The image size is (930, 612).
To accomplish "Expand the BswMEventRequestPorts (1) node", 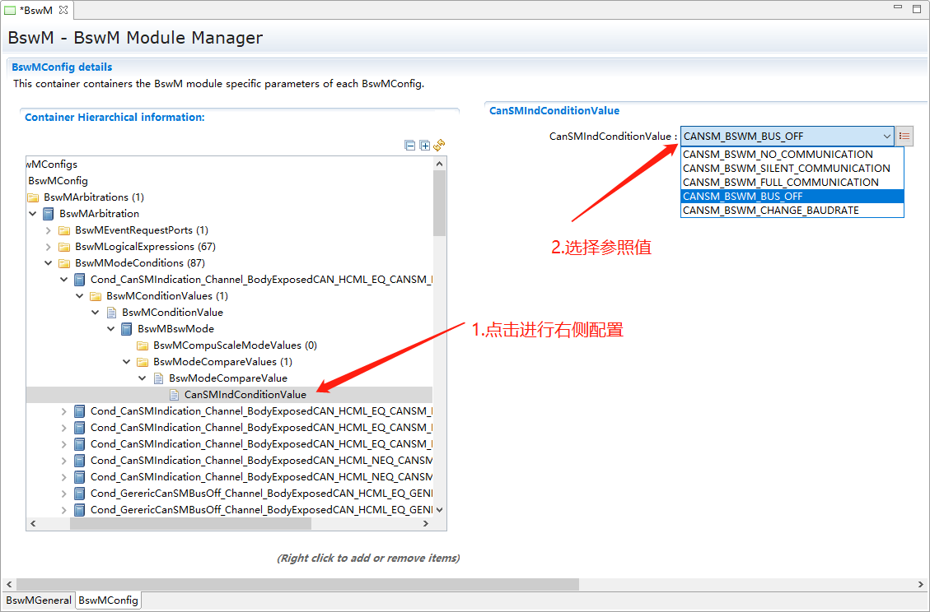I will coord(49,230).
